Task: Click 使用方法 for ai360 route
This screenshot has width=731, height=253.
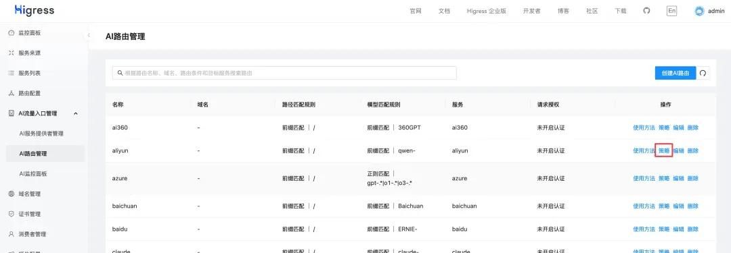Action: [644, 128]
